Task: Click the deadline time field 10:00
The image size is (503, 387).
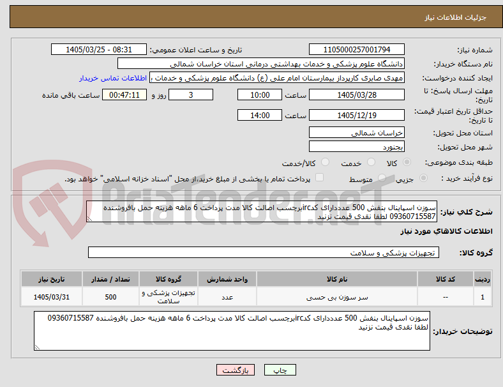Action: coord(260,95)
